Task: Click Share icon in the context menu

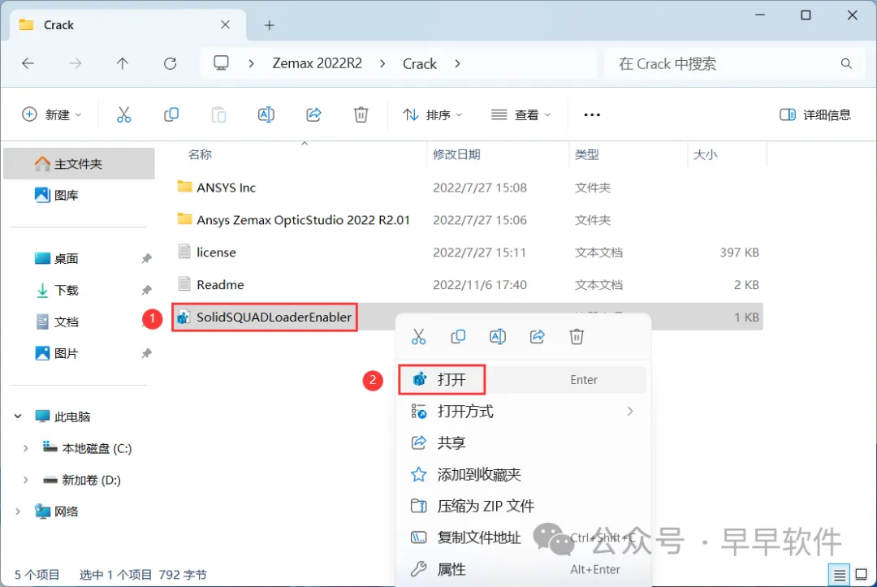Action: click(537, 337)
